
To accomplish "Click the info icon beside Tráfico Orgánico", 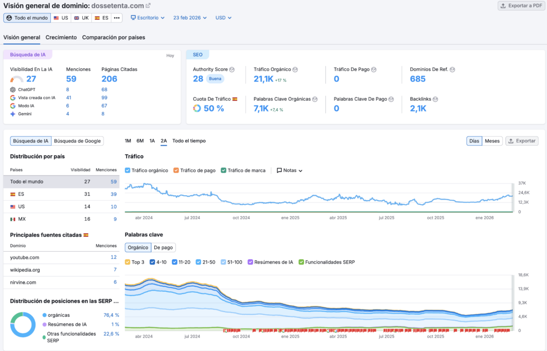I will click(x=295, y=69).
